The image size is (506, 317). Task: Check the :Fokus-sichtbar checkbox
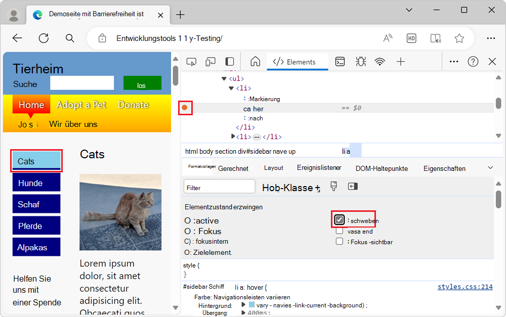(339, 242)
